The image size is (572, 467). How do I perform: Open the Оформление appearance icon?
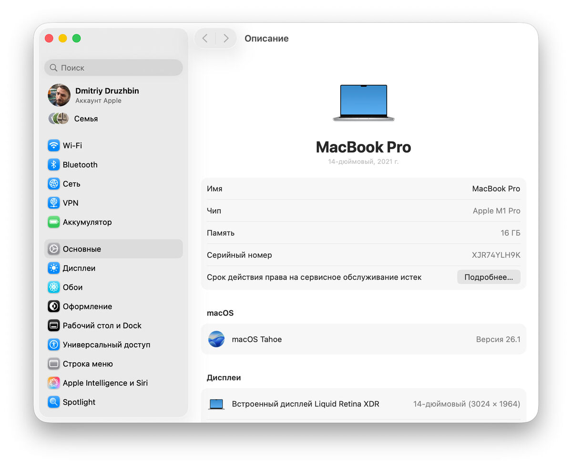[x=54, y=306]
